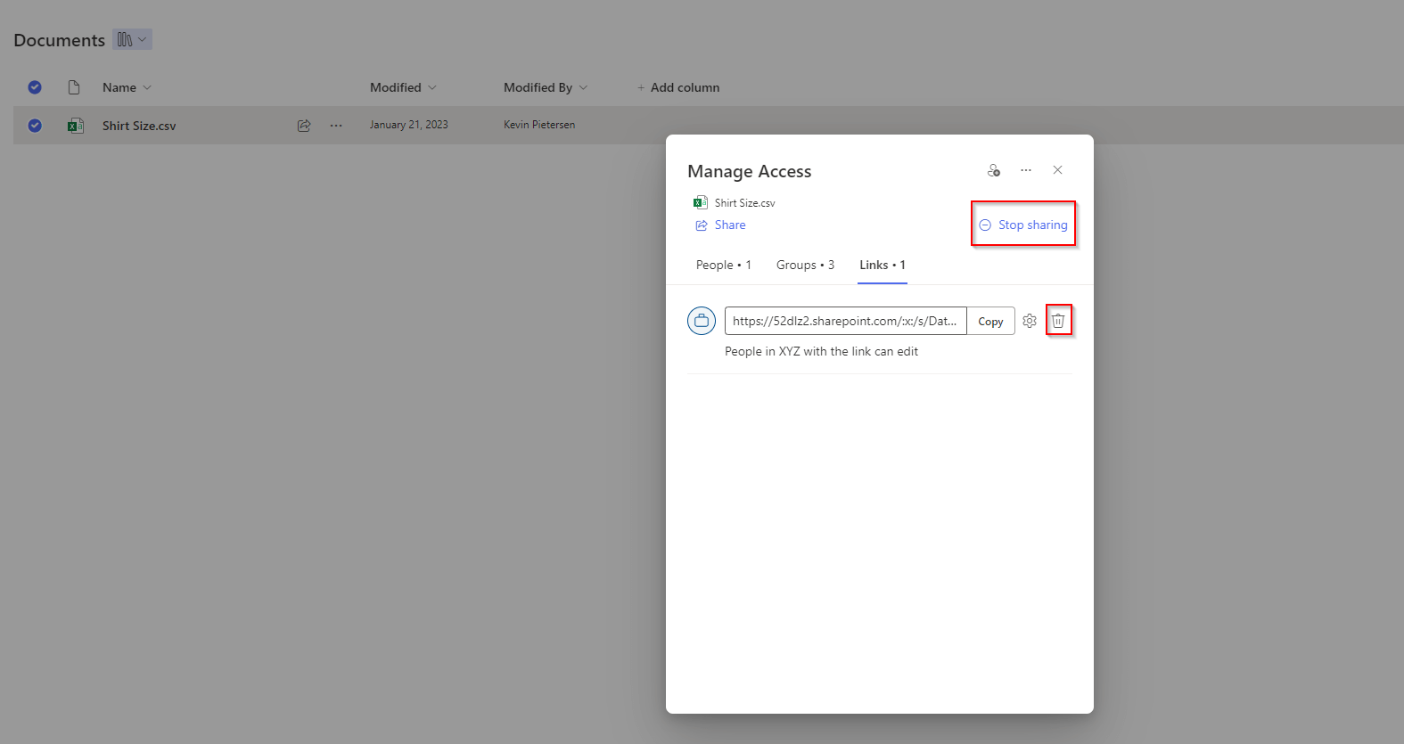Viewport: 1404px width, 744px height.
Task: Click the sharing link URL field
Action: (844, 321)
